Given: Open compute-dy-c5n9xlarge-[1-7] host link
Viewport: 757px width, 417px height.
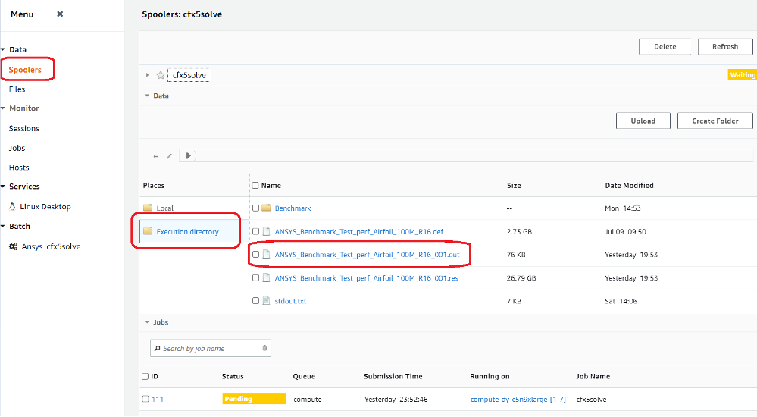Looking at the screenshot, I should coord(518,400).
